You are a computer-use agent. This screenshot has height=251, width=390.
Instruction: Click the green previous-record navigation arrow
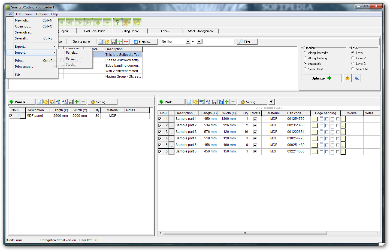tap(70, 22)
